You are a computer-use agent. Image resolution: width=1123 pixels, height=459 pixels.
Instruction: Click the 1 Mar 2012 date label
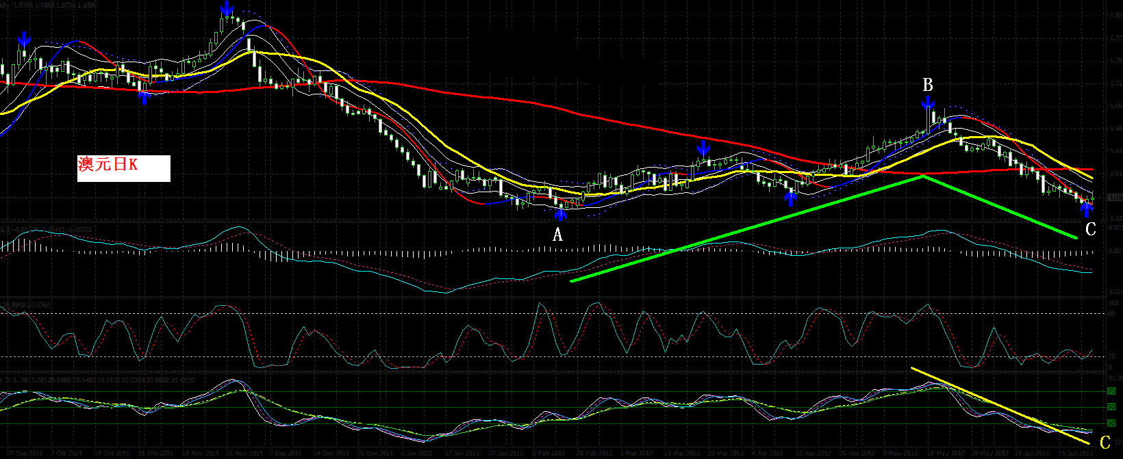click(x=637, y=453)
